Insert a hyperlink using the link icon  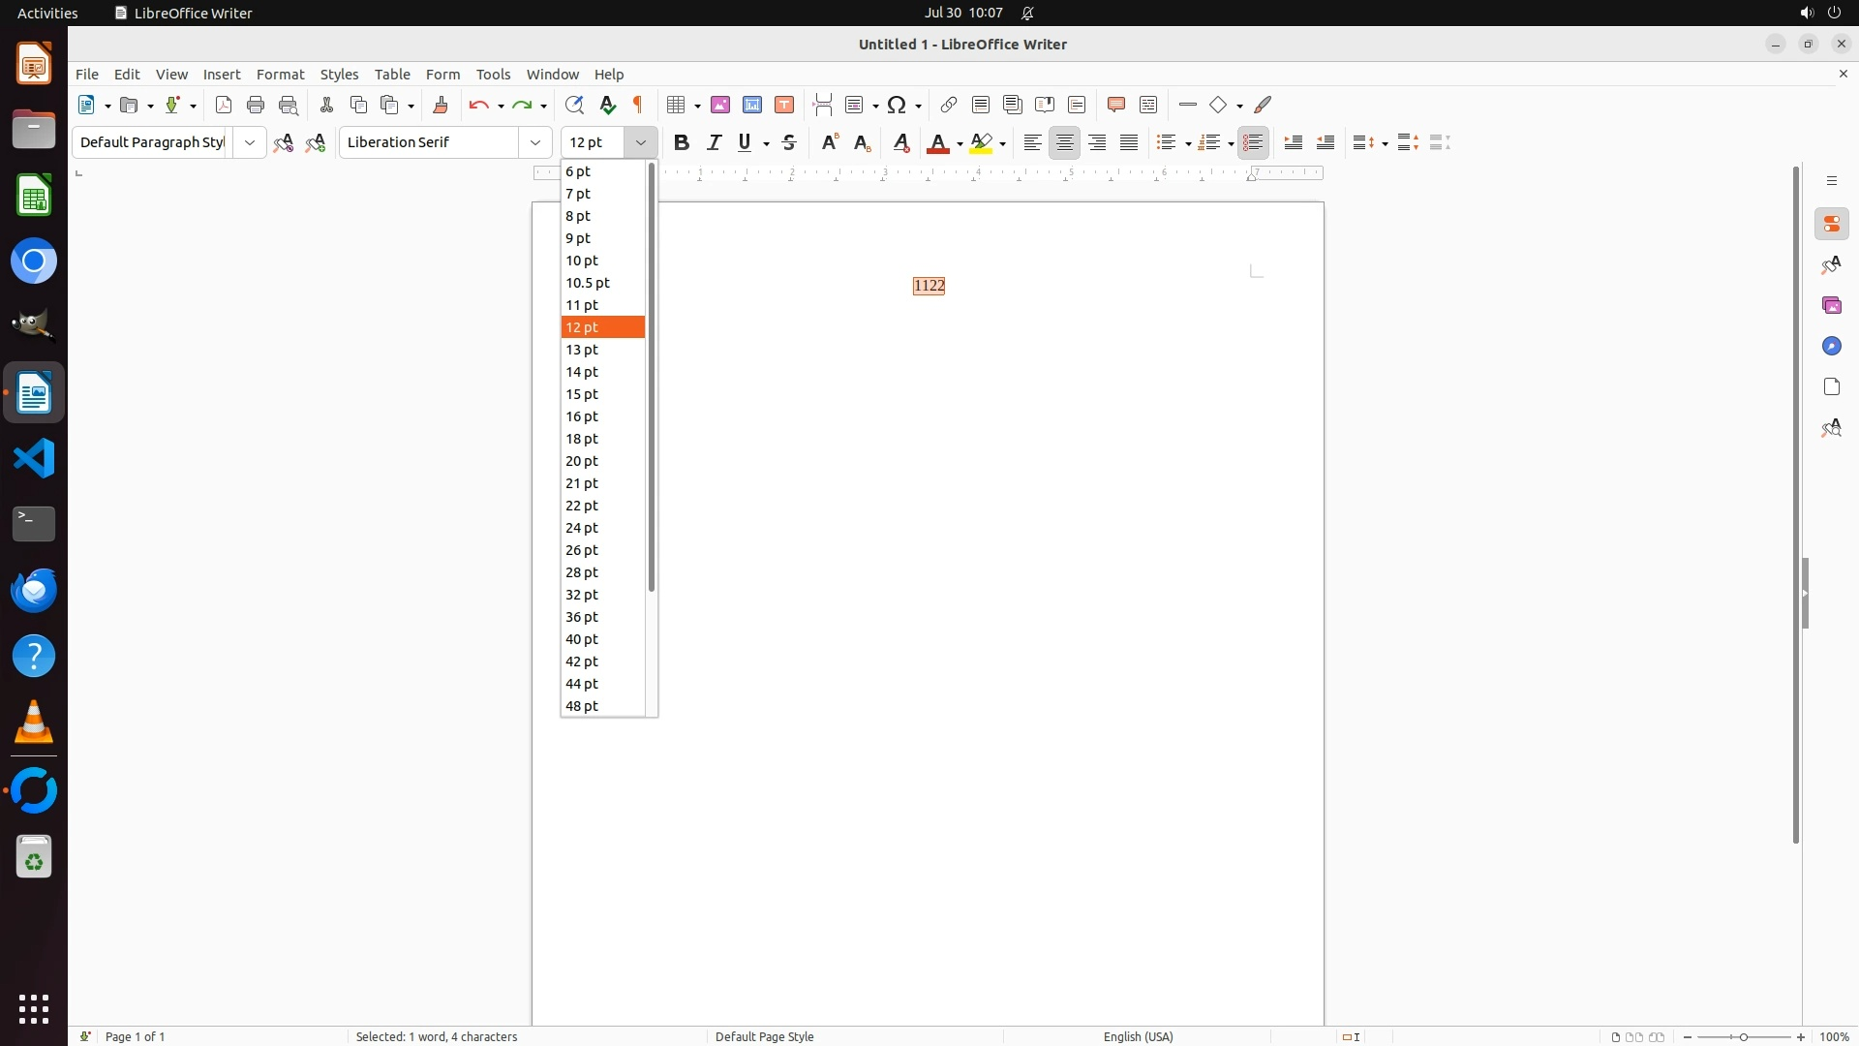(949, 105)
